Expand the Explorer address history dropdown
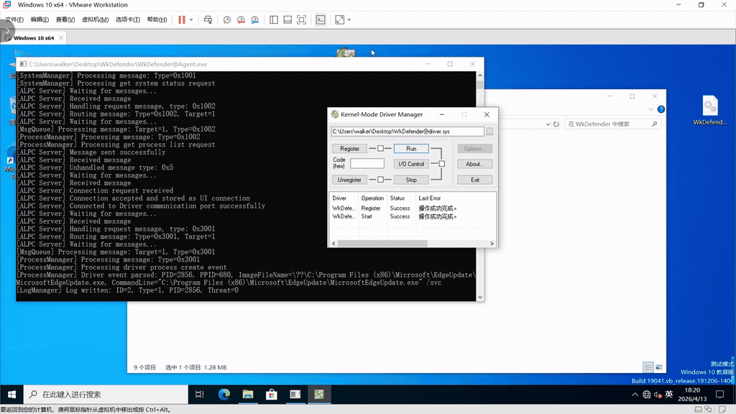Image resolution: width=736 pixels, height=414 pixels. tap(548, 124)
